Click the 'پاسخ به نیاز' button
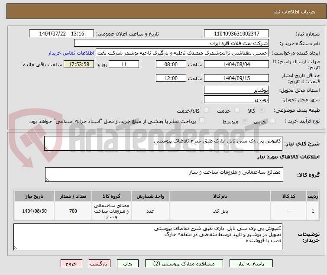This screenshot has height=275, width=327. pyautogui.click(x=251, y=264)
